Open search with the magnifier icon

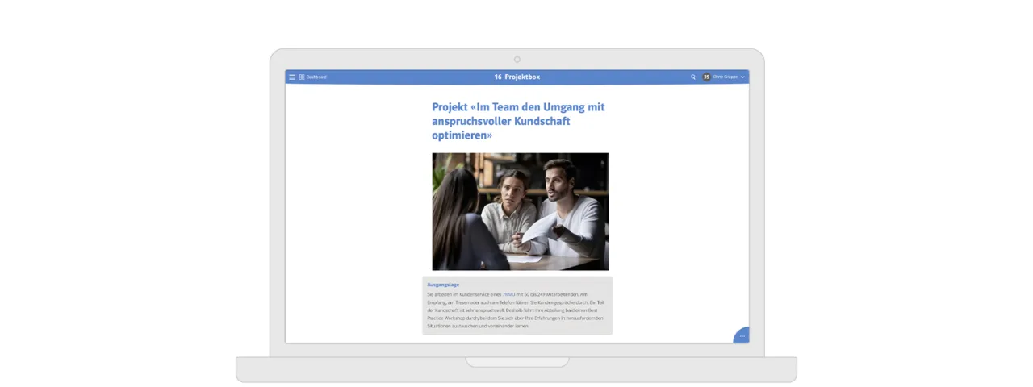point(692,77)
